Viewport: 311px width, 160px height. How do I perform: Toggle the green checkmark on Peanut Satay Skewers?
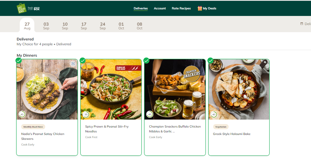tap(19, 61)
